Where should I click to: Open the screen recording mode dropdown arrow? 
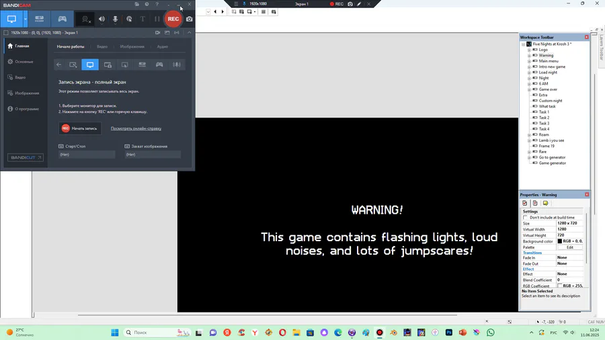tap(25, 19)
